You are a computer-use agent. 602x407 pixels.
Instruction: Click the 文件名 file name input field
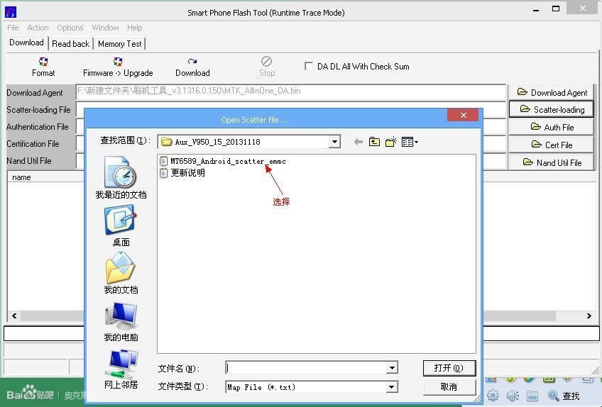point(306,368)
